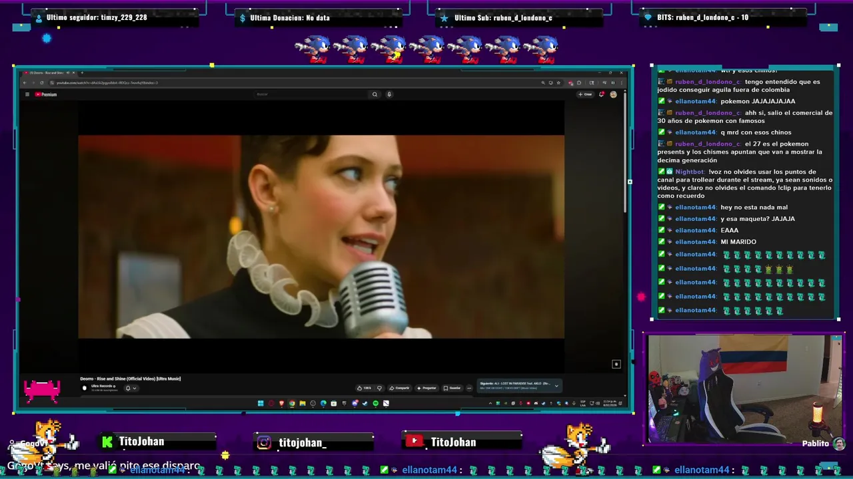Like the video with thumbs up 138 k
The image size is (853, 479).
[x=365, y=388]
